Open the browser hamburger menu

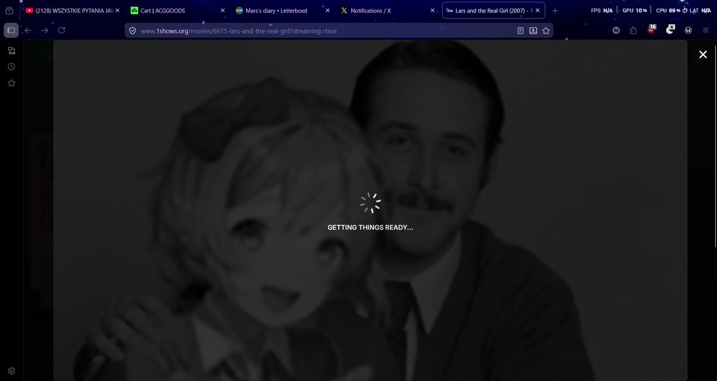[x=706, y=30]
